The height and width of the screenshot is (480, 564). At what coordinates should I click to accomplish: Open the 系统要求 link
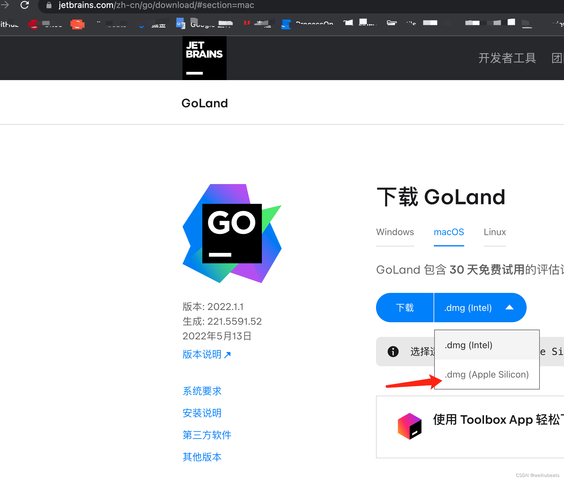(x=202, y=391)
